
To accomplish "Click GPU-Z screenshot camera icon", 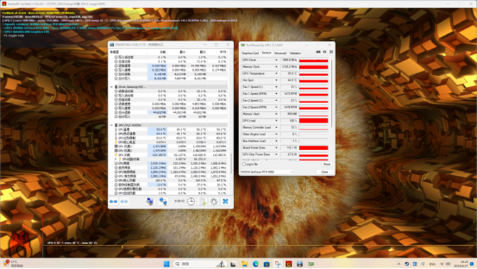I will tap(318, 52).
